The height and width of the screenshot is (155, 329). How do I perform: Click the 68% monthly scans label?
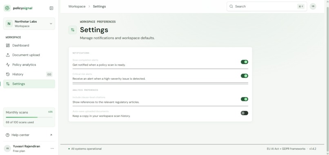click(x=50, y=112)
